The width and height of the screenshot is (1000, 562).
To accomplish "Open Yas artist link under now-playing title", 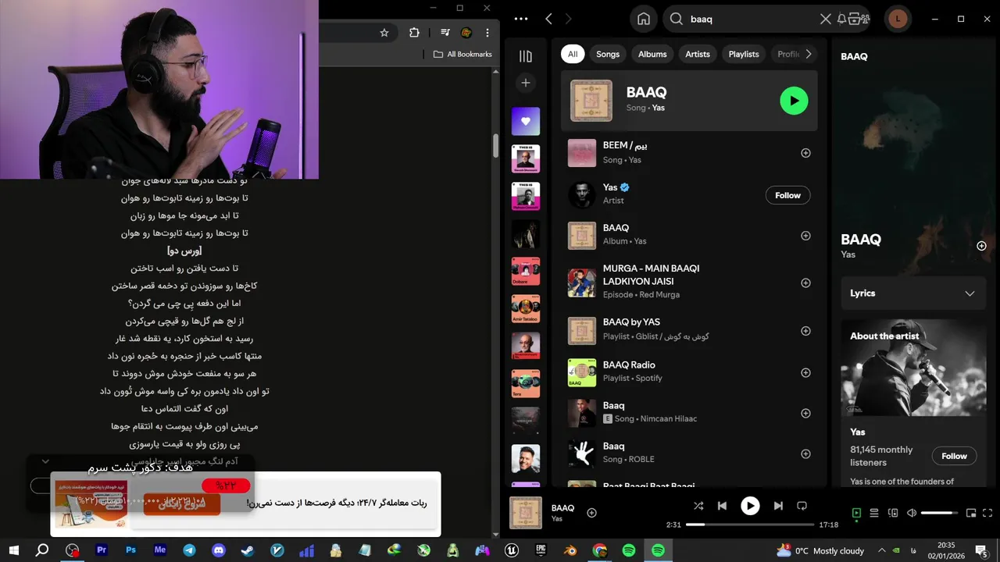I will (557, 518).
